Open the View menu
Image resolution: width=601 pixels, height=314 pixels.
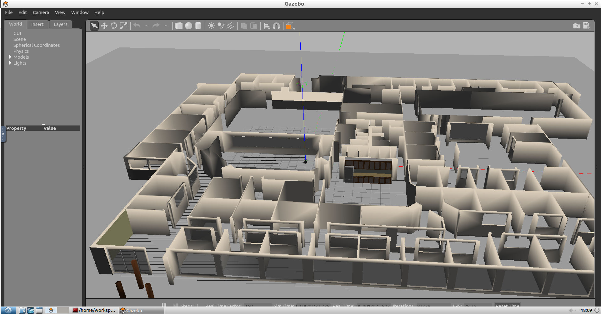[x=60, y=12]
